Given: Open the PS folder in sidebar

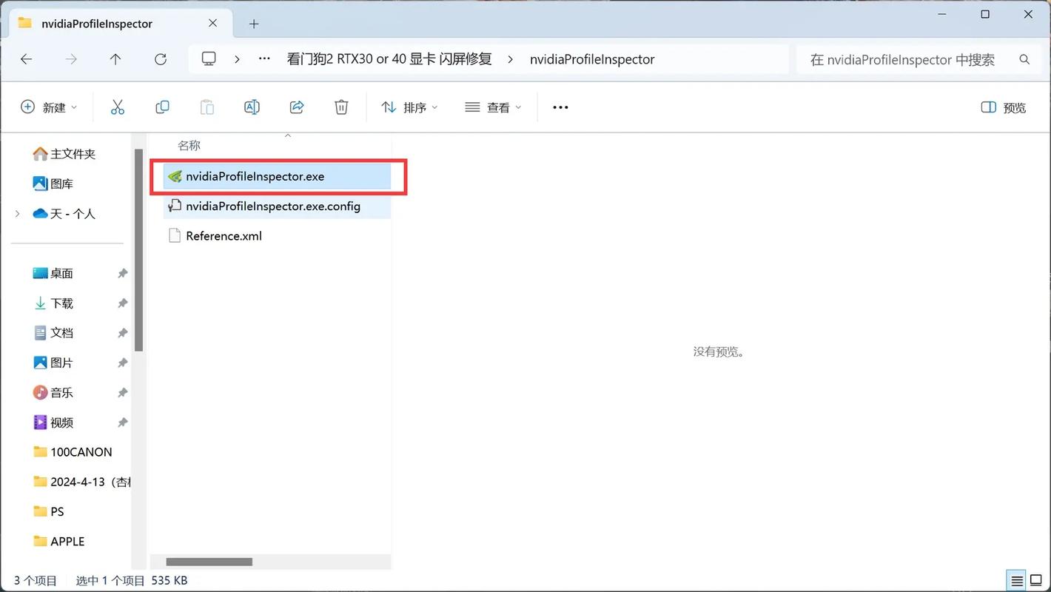Looking at the screenshot, I should click(x=49, y=511).
